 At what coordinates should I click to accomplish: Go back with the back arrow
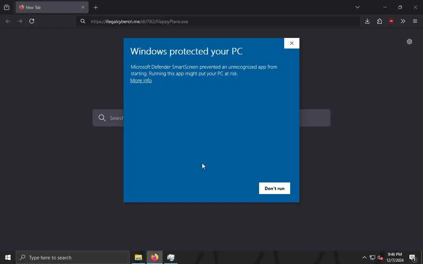pos(8,21)
